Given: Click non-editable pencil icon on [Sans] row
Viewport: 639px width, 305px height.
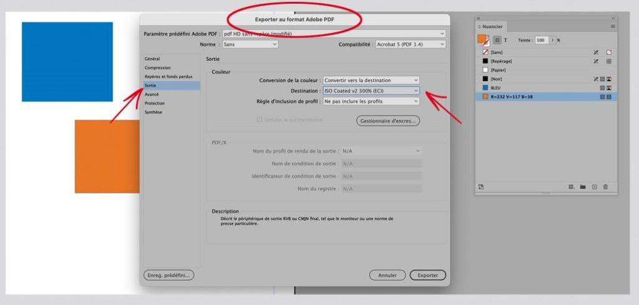Looking at the screenshot, I should [596, 52].
